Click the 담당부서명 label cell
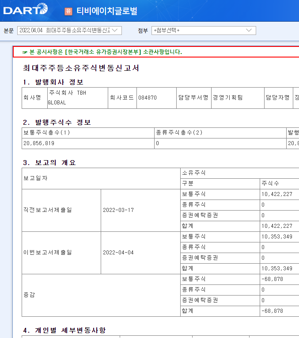 (194, 98)
